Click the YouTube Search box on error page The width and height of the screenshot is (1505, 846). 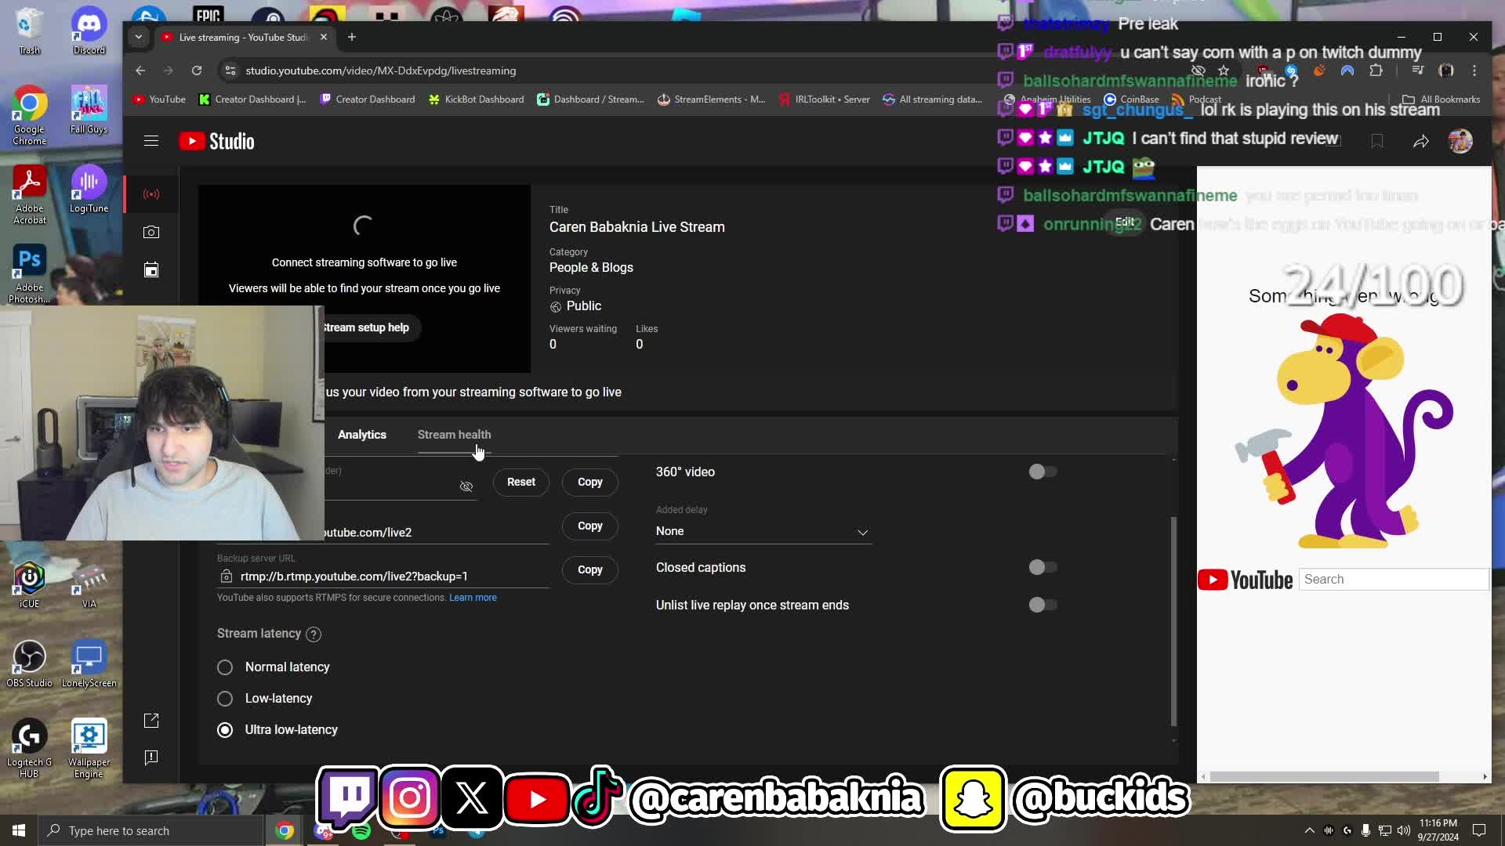(1393, 580)
